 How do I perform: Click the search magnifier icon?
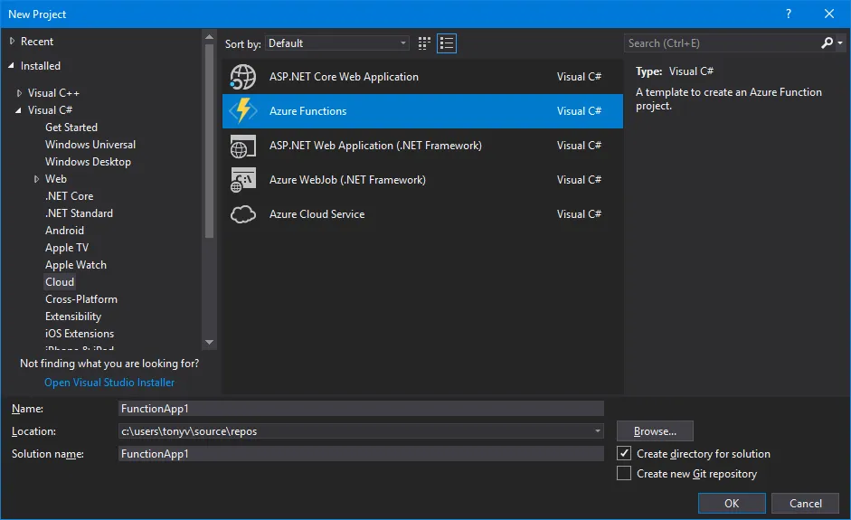(827, 43)
